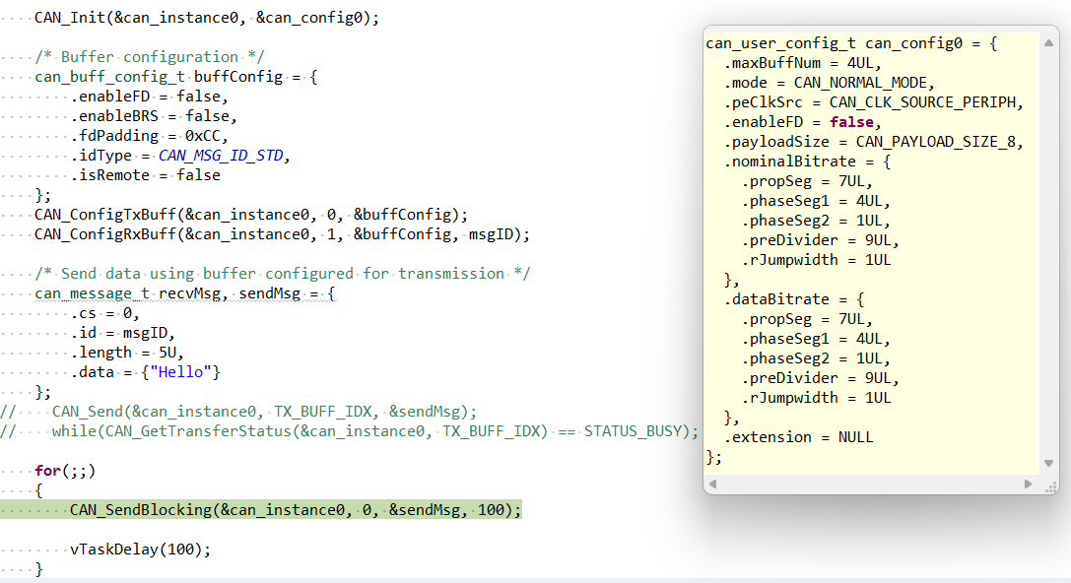Click the '.isRemote = false' line
Screen dimensions: 1071x583
pos(146,175)
